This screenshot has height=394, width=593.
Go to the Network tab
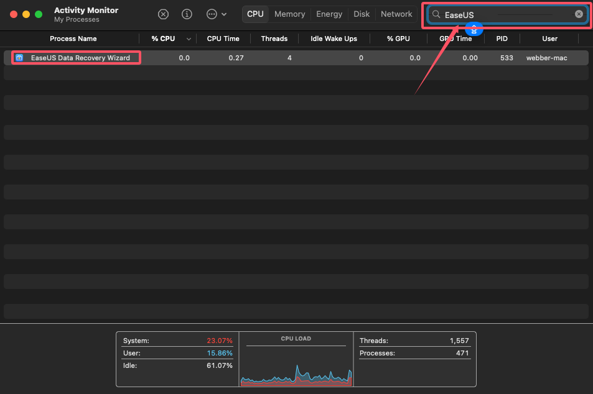(396, 14)
